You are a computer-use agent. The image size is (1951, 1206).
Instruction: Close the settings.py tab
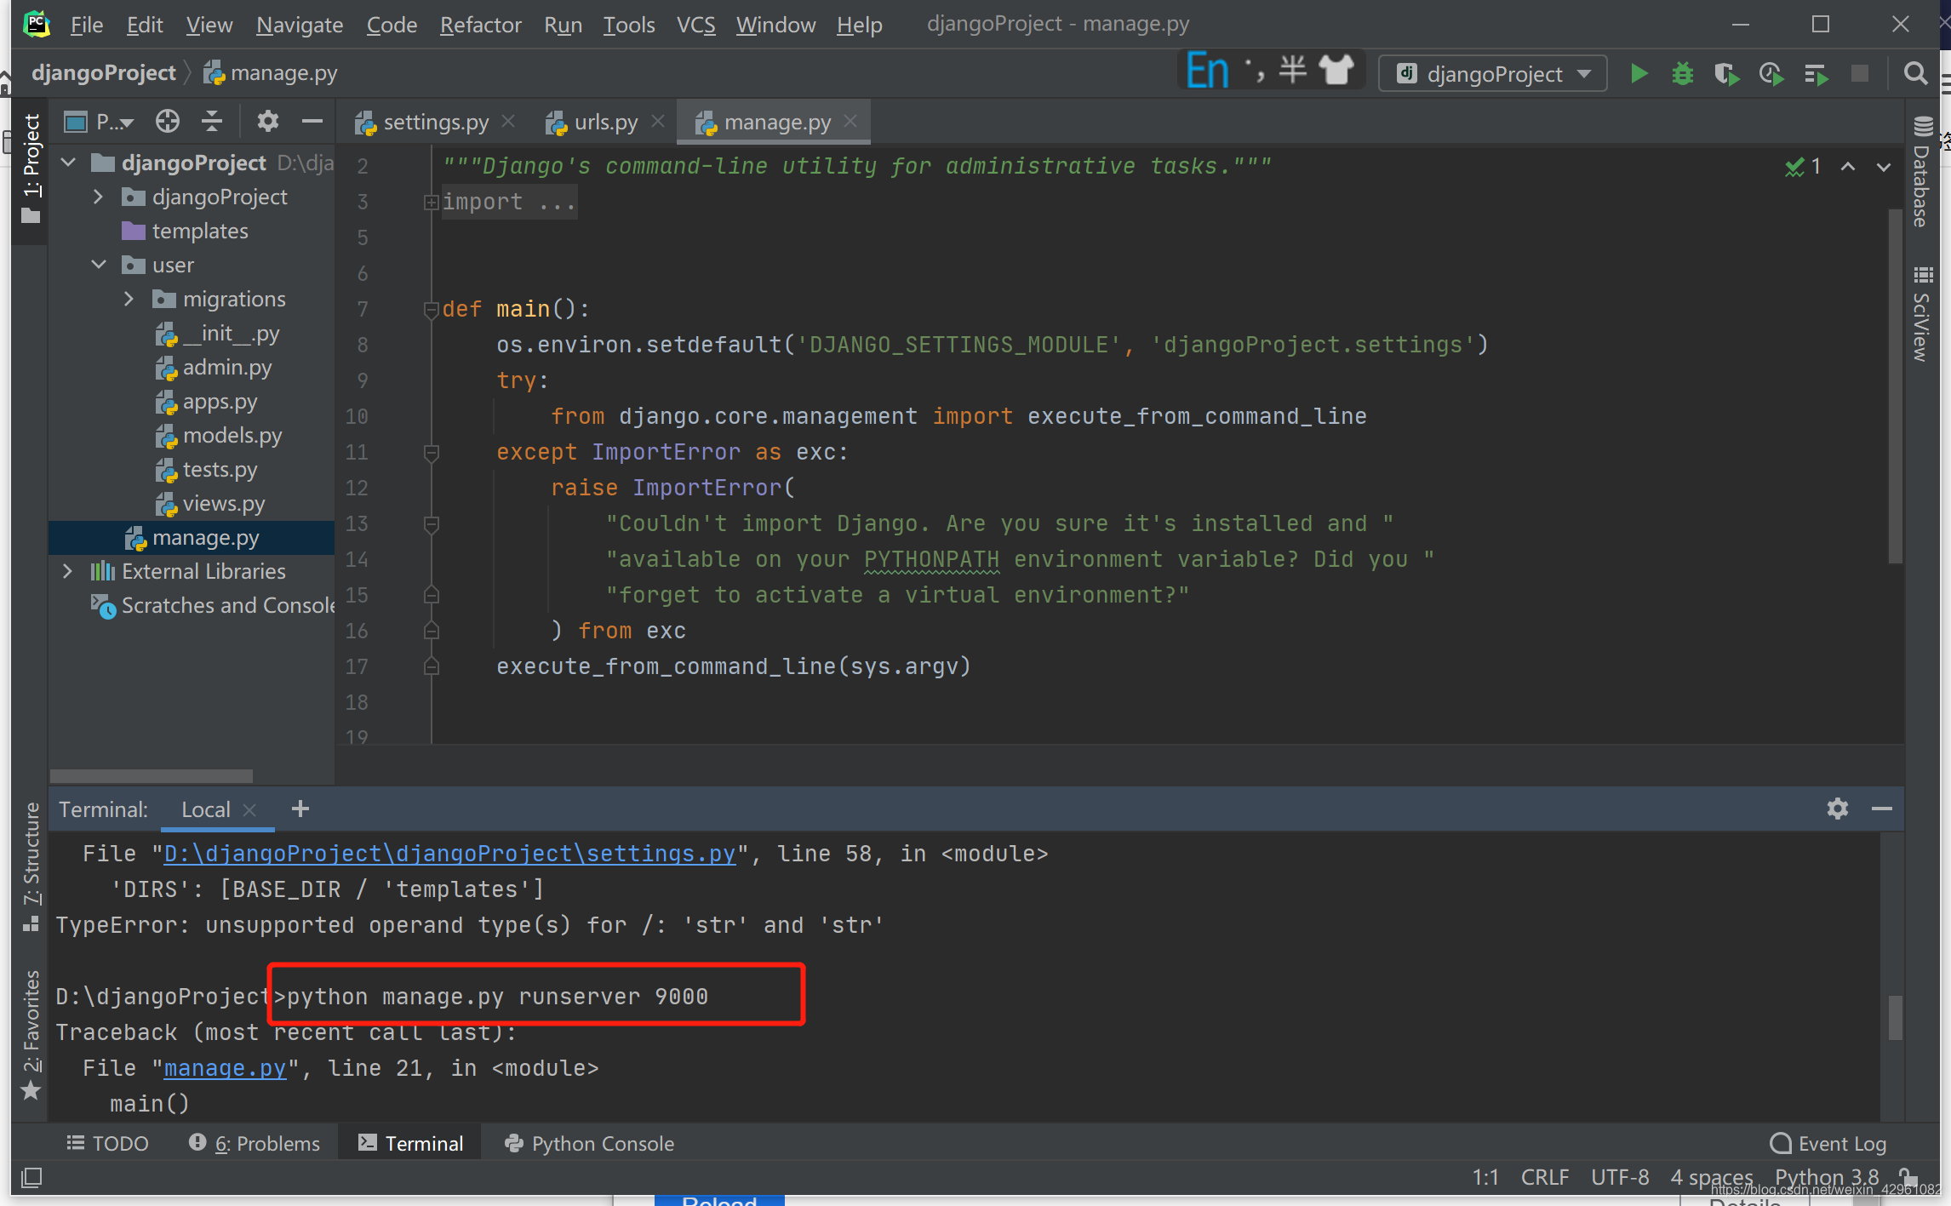click(508, 122)
